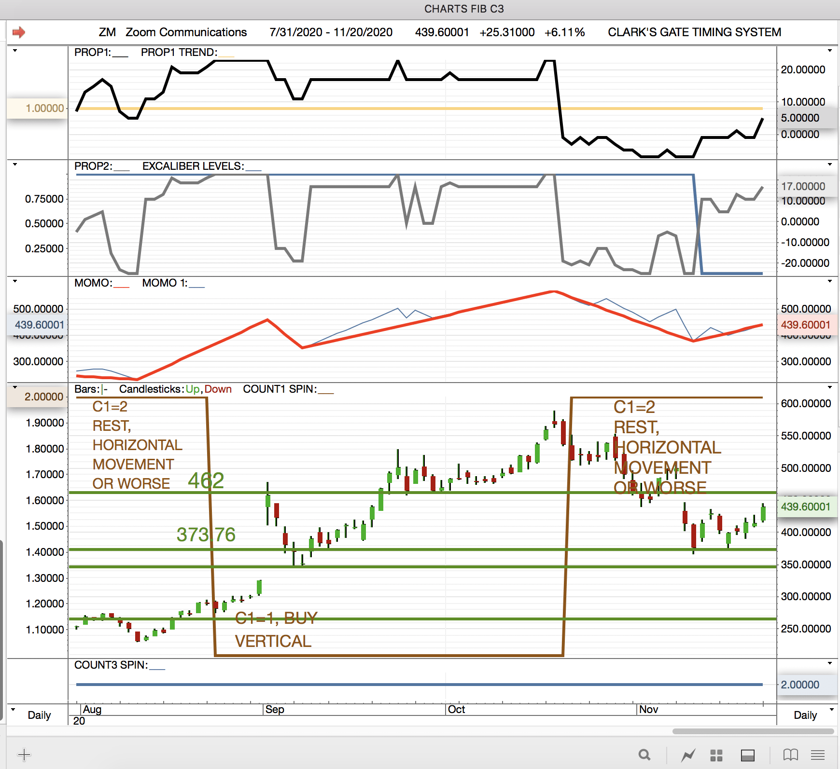This screenshot has height=769, width=840.
Task: Click the 7/31/2020 - 11/20/2020 date range
Action: [331, 32]
